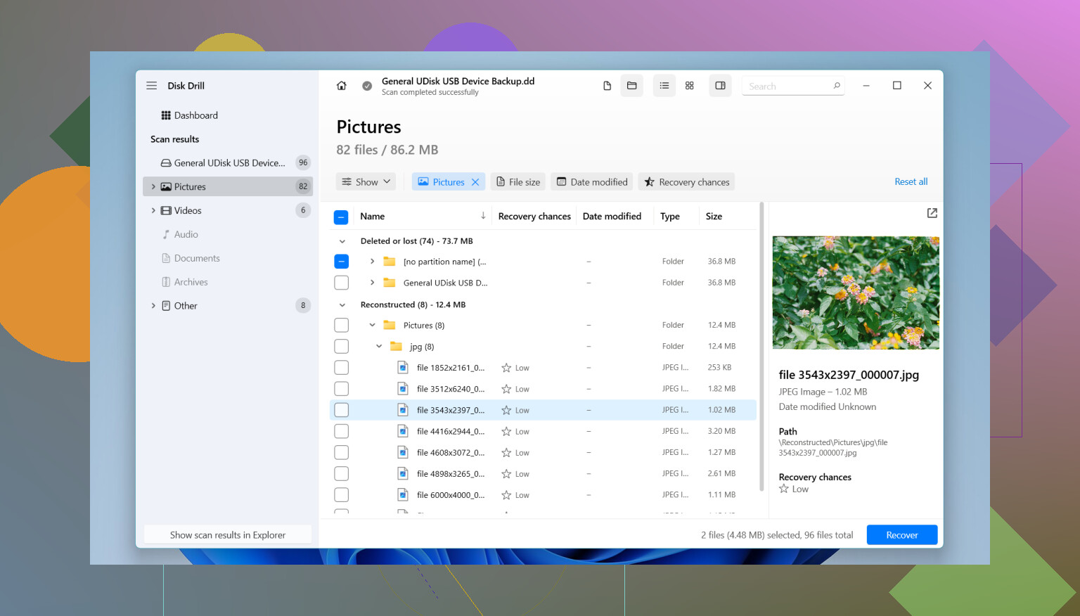Select list view layout

coord(664,86)
